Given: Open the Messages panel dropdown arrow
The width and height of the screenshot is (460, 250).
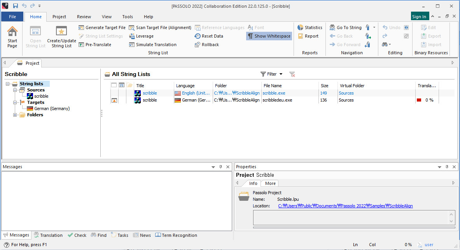Looking at the screenshot, I should pyautogui.click(x=213, y=167).
